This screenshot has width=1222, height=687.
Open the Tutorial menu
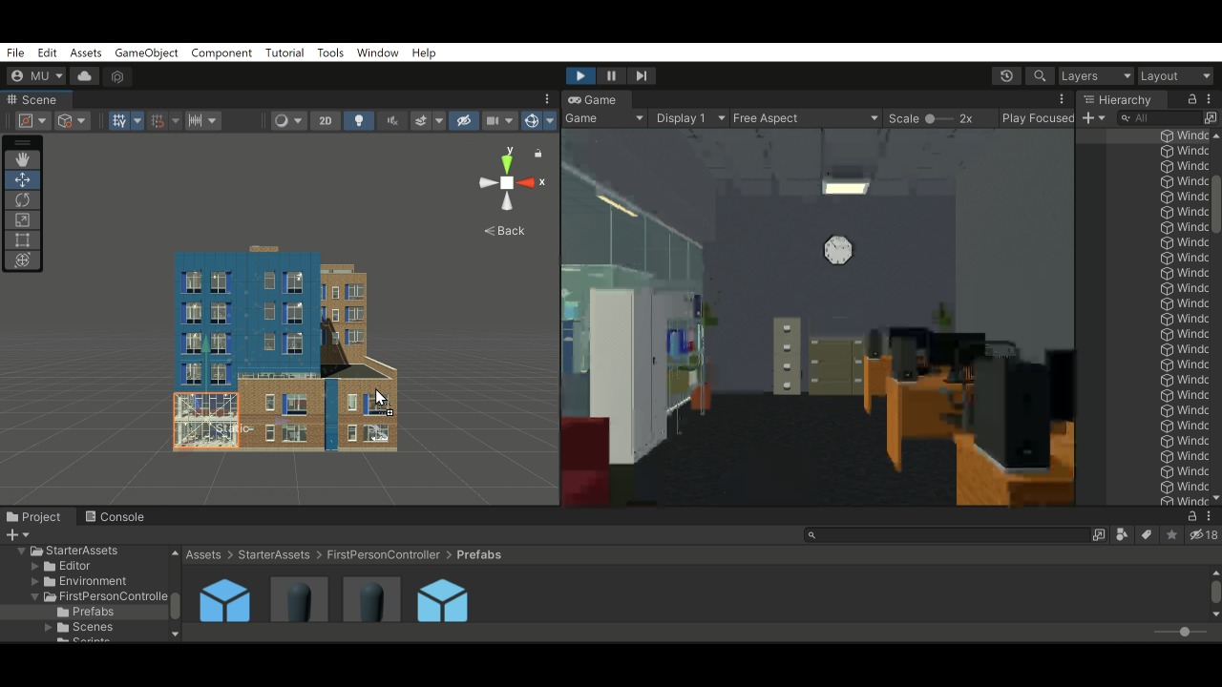[x=284, y=52]
